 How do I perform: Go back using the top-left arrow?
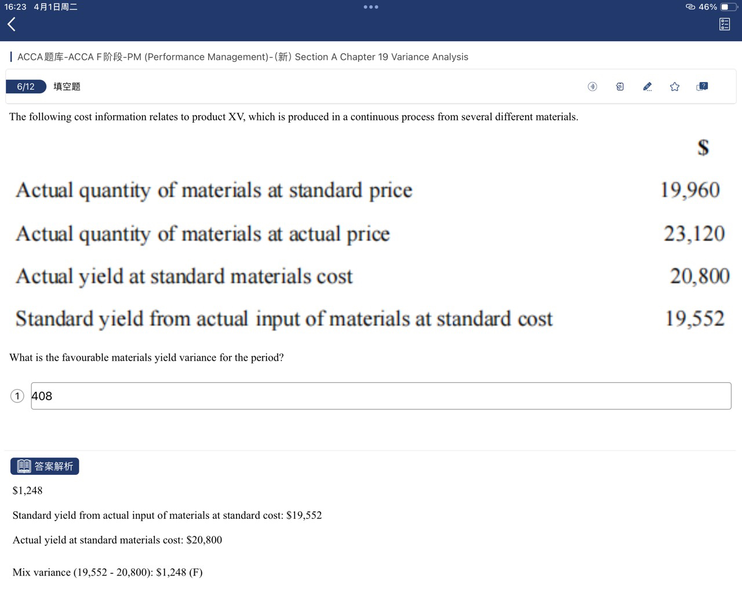point(11,24)
